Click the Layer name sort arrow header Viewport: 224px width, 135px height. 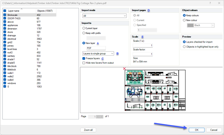pyautogui.click(x=22, y=9)
